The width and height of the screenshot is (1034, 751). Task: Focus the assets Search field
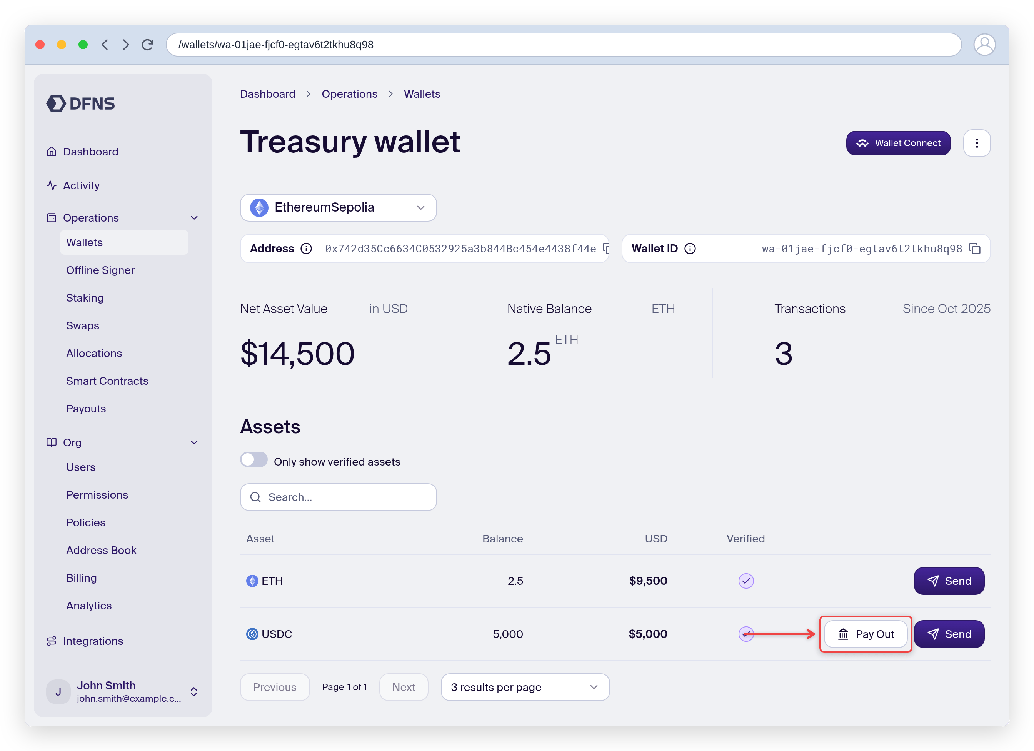click(x=338, y=497)
